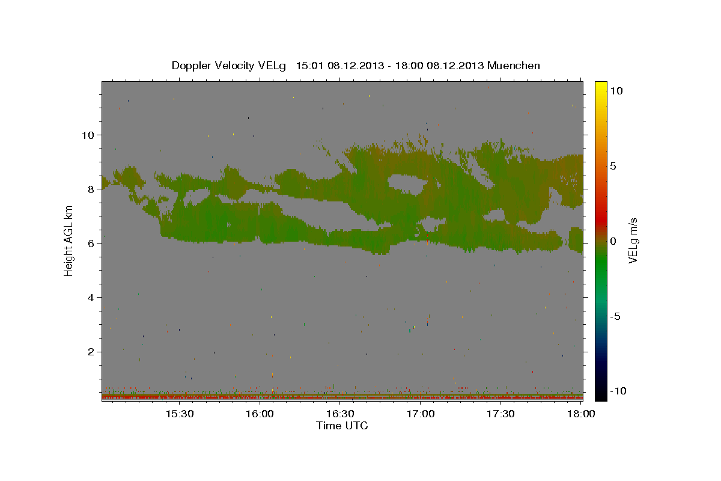Click the plot title 'Doppler Velocity VELg'
This screenshot has height=481, width=721.
(x=230, y=66)
